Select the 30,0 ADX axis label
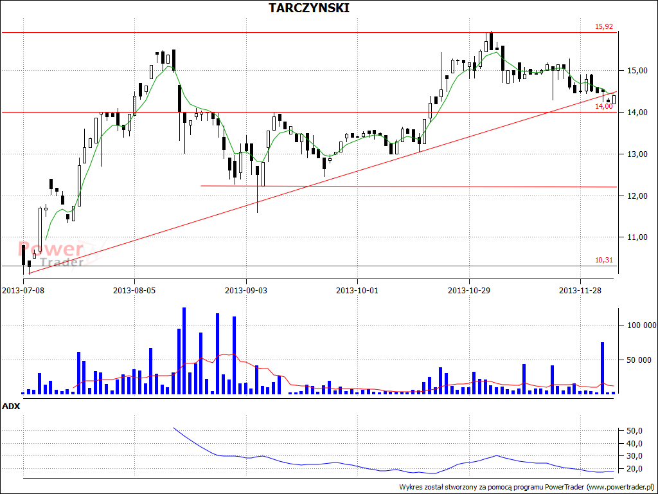 tap(635, 456)
